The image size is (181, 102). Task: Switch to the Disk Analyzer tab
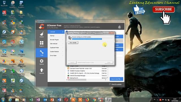pyautogui.click(x=56, y=44)
